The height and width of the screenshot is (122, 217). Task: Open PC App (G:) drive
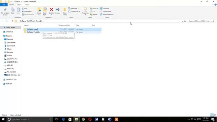coord(11,72)
